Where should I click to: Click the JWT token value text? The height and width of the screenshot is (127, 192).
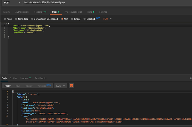click(x=109, y=120)
